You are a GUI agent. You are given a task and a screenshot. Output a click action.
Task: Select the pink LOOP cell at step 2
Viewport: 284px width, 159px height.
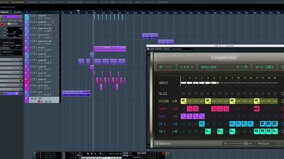click(189, 109)
